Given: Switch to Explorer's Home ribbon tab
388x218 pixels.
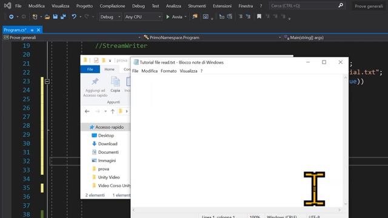Looking at the screenshot, I should (x=109, y=70).
